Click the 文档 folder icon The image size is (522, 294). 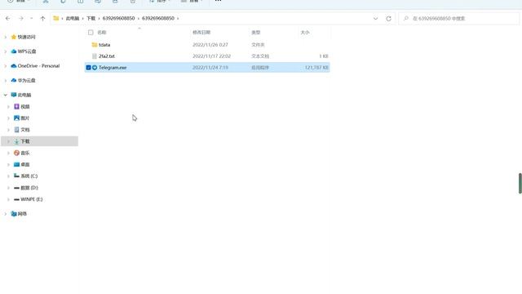tap(16, 130)
